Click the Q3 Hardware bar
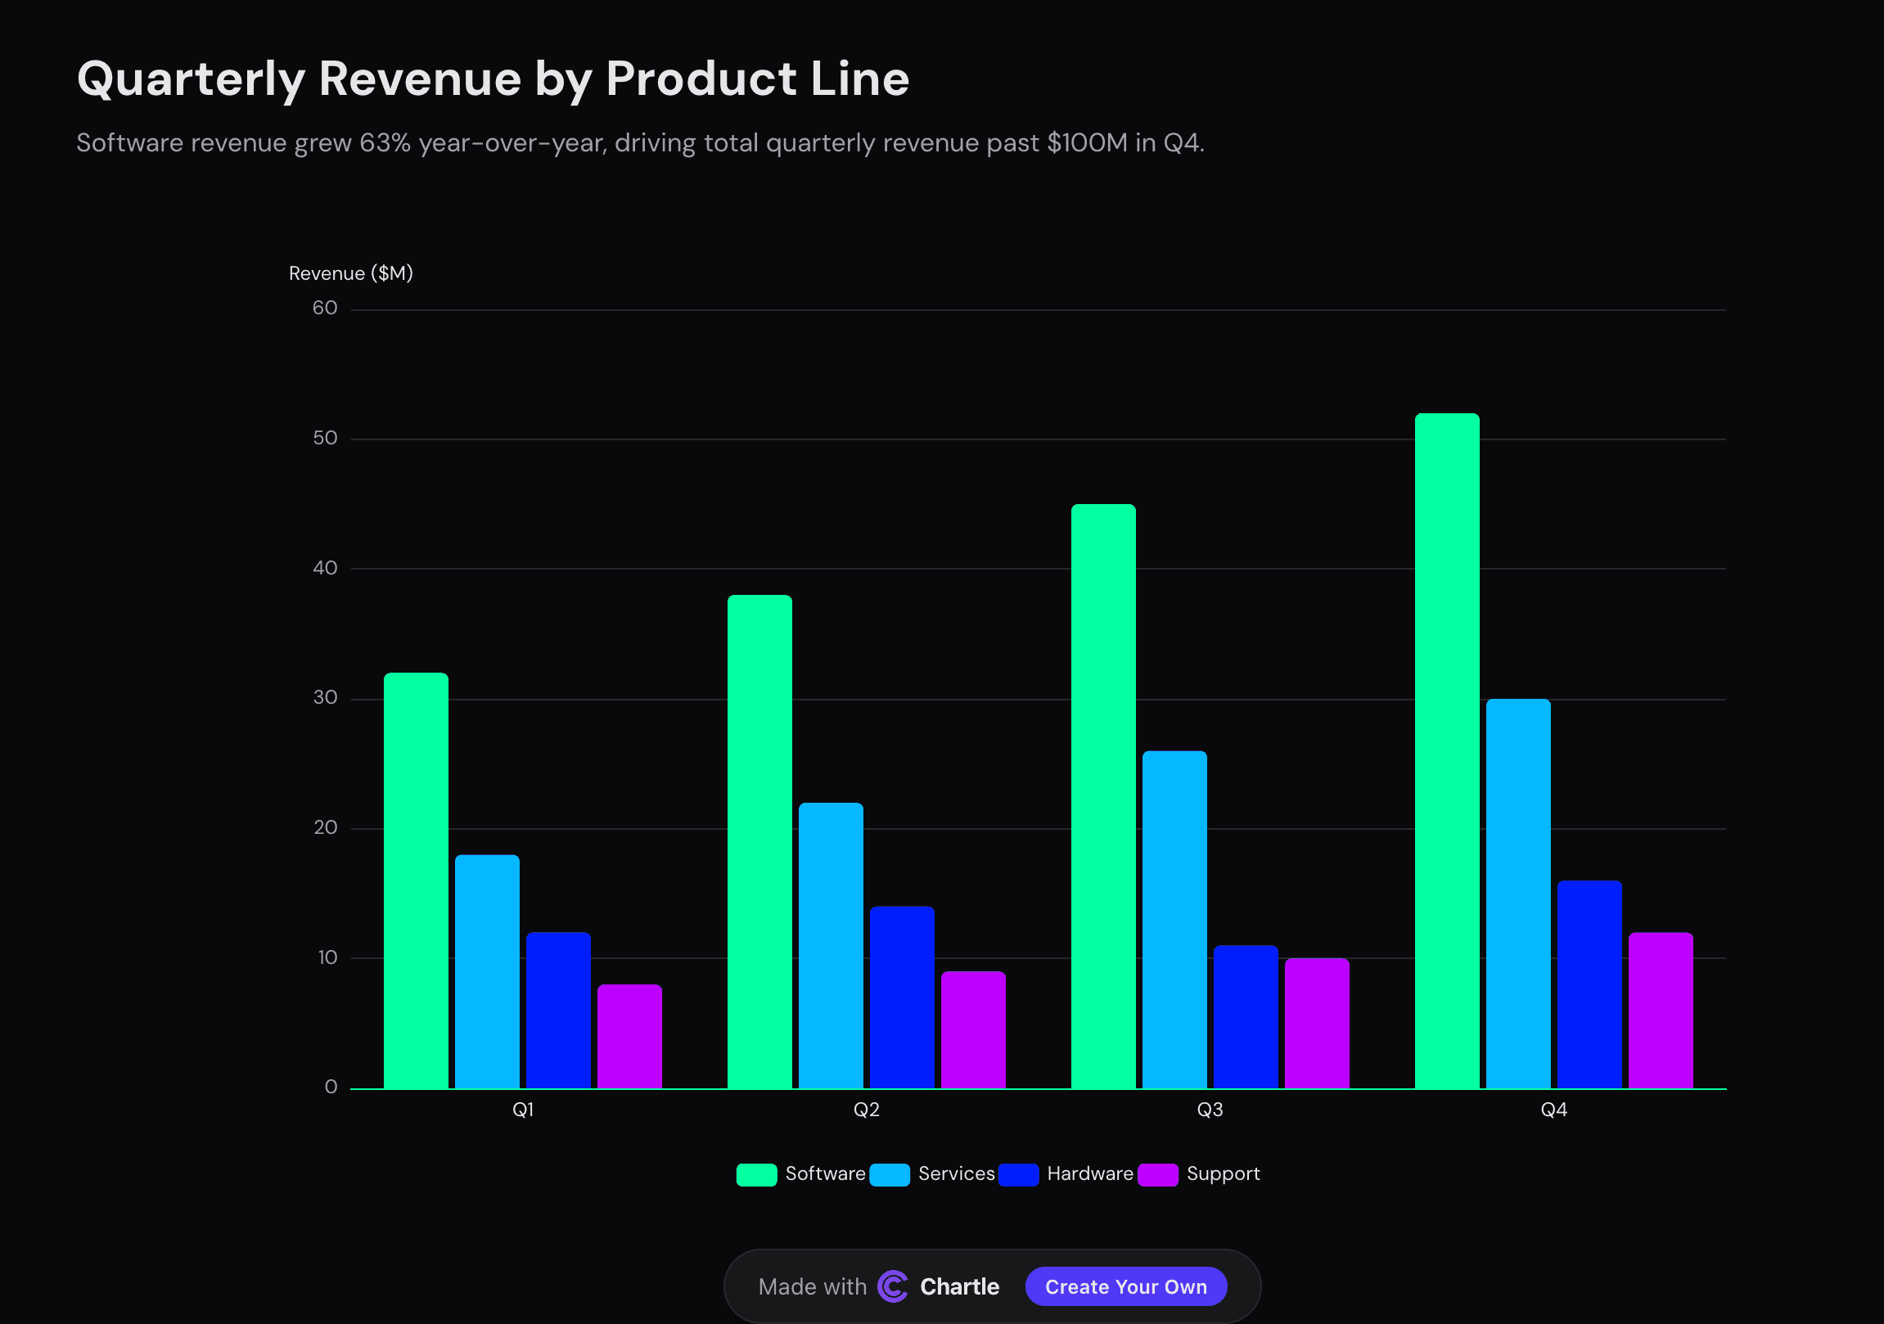This screenshot has height=1324, width=1884. point(1246,1016)
